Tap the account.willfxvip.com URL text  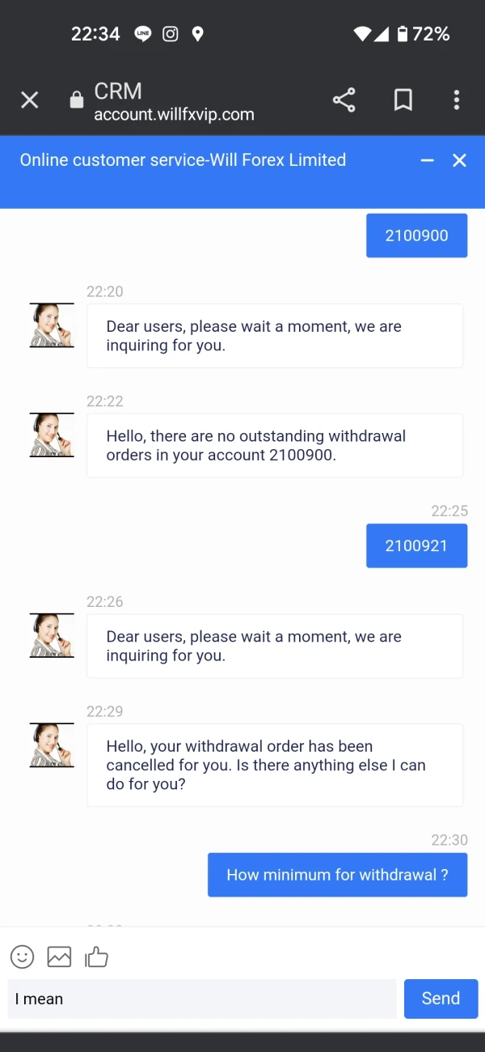click(174, 114)
